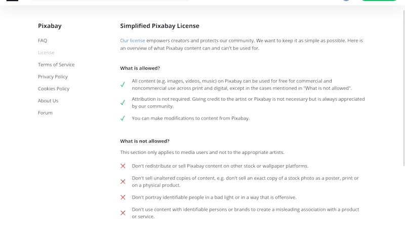Viewport: 405px width, 228px height.
Task: Click the green checkmark beside the commercial use statement
Action: pyautogui.click(x=123, y=85)
